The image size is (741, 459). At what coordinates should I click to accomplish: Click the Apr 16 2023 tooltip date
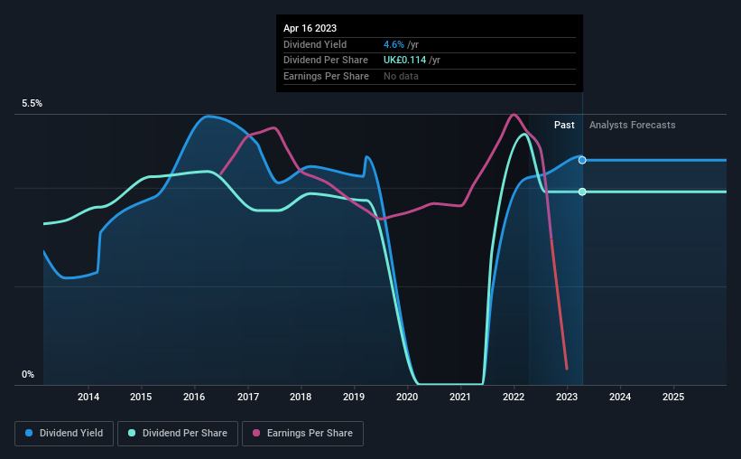click(310, 28)
